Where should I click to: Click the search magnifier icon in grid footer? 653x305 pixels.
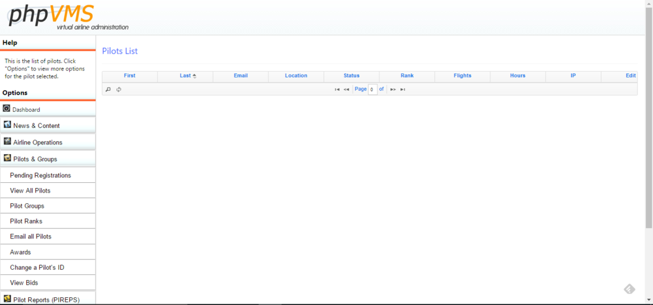(108, 89)
